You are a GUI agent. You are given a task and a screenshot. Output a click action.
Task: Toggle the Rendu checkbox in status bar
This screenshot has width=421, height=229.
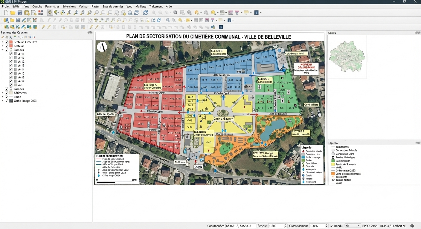tap(332, 226)
